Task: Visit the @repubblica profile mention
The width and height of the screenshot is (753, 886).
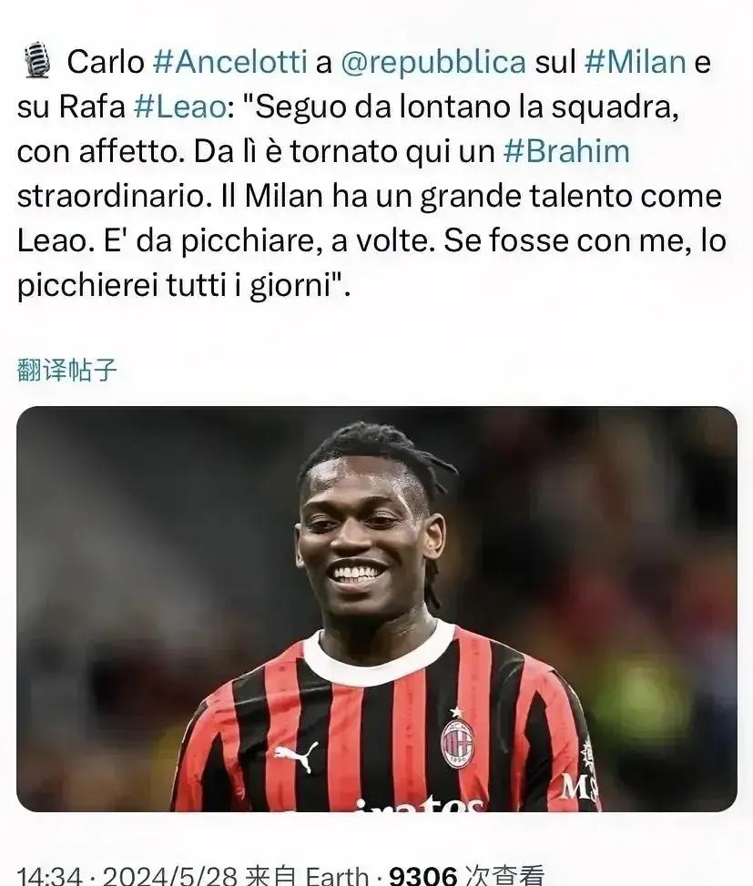Action: coord(433,63)
